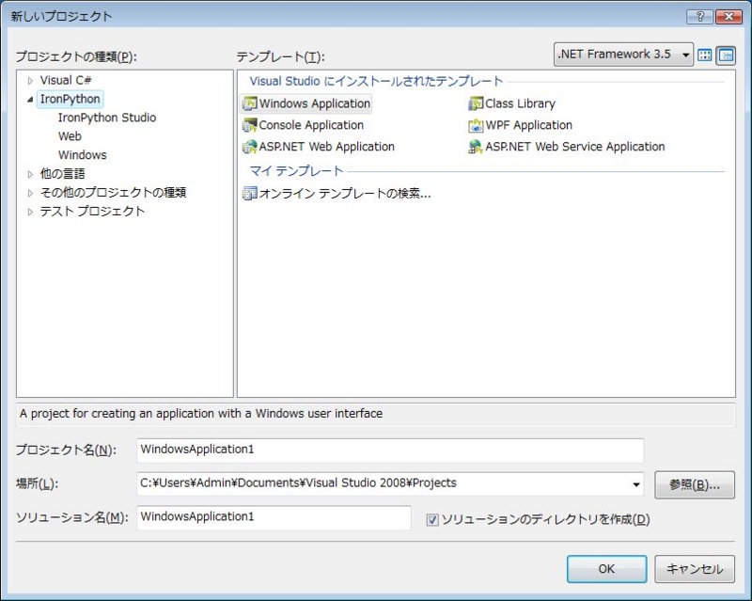This screenshot has height=601, width=752.
Task: Expand その他のプロジェクトの種類 tree node
Action: 30,193
